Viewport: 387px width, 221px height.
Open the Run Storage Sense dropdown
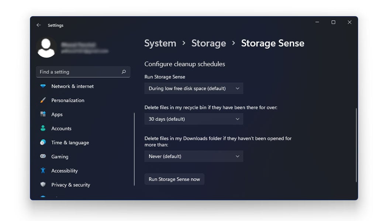click(194, 88)
